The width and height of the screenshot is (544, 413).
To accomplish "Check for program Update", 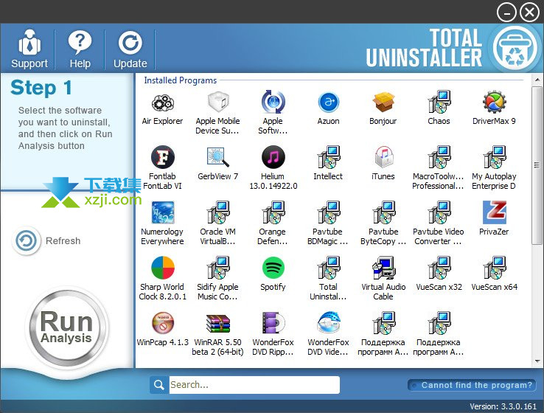I will tap(130, 49).
